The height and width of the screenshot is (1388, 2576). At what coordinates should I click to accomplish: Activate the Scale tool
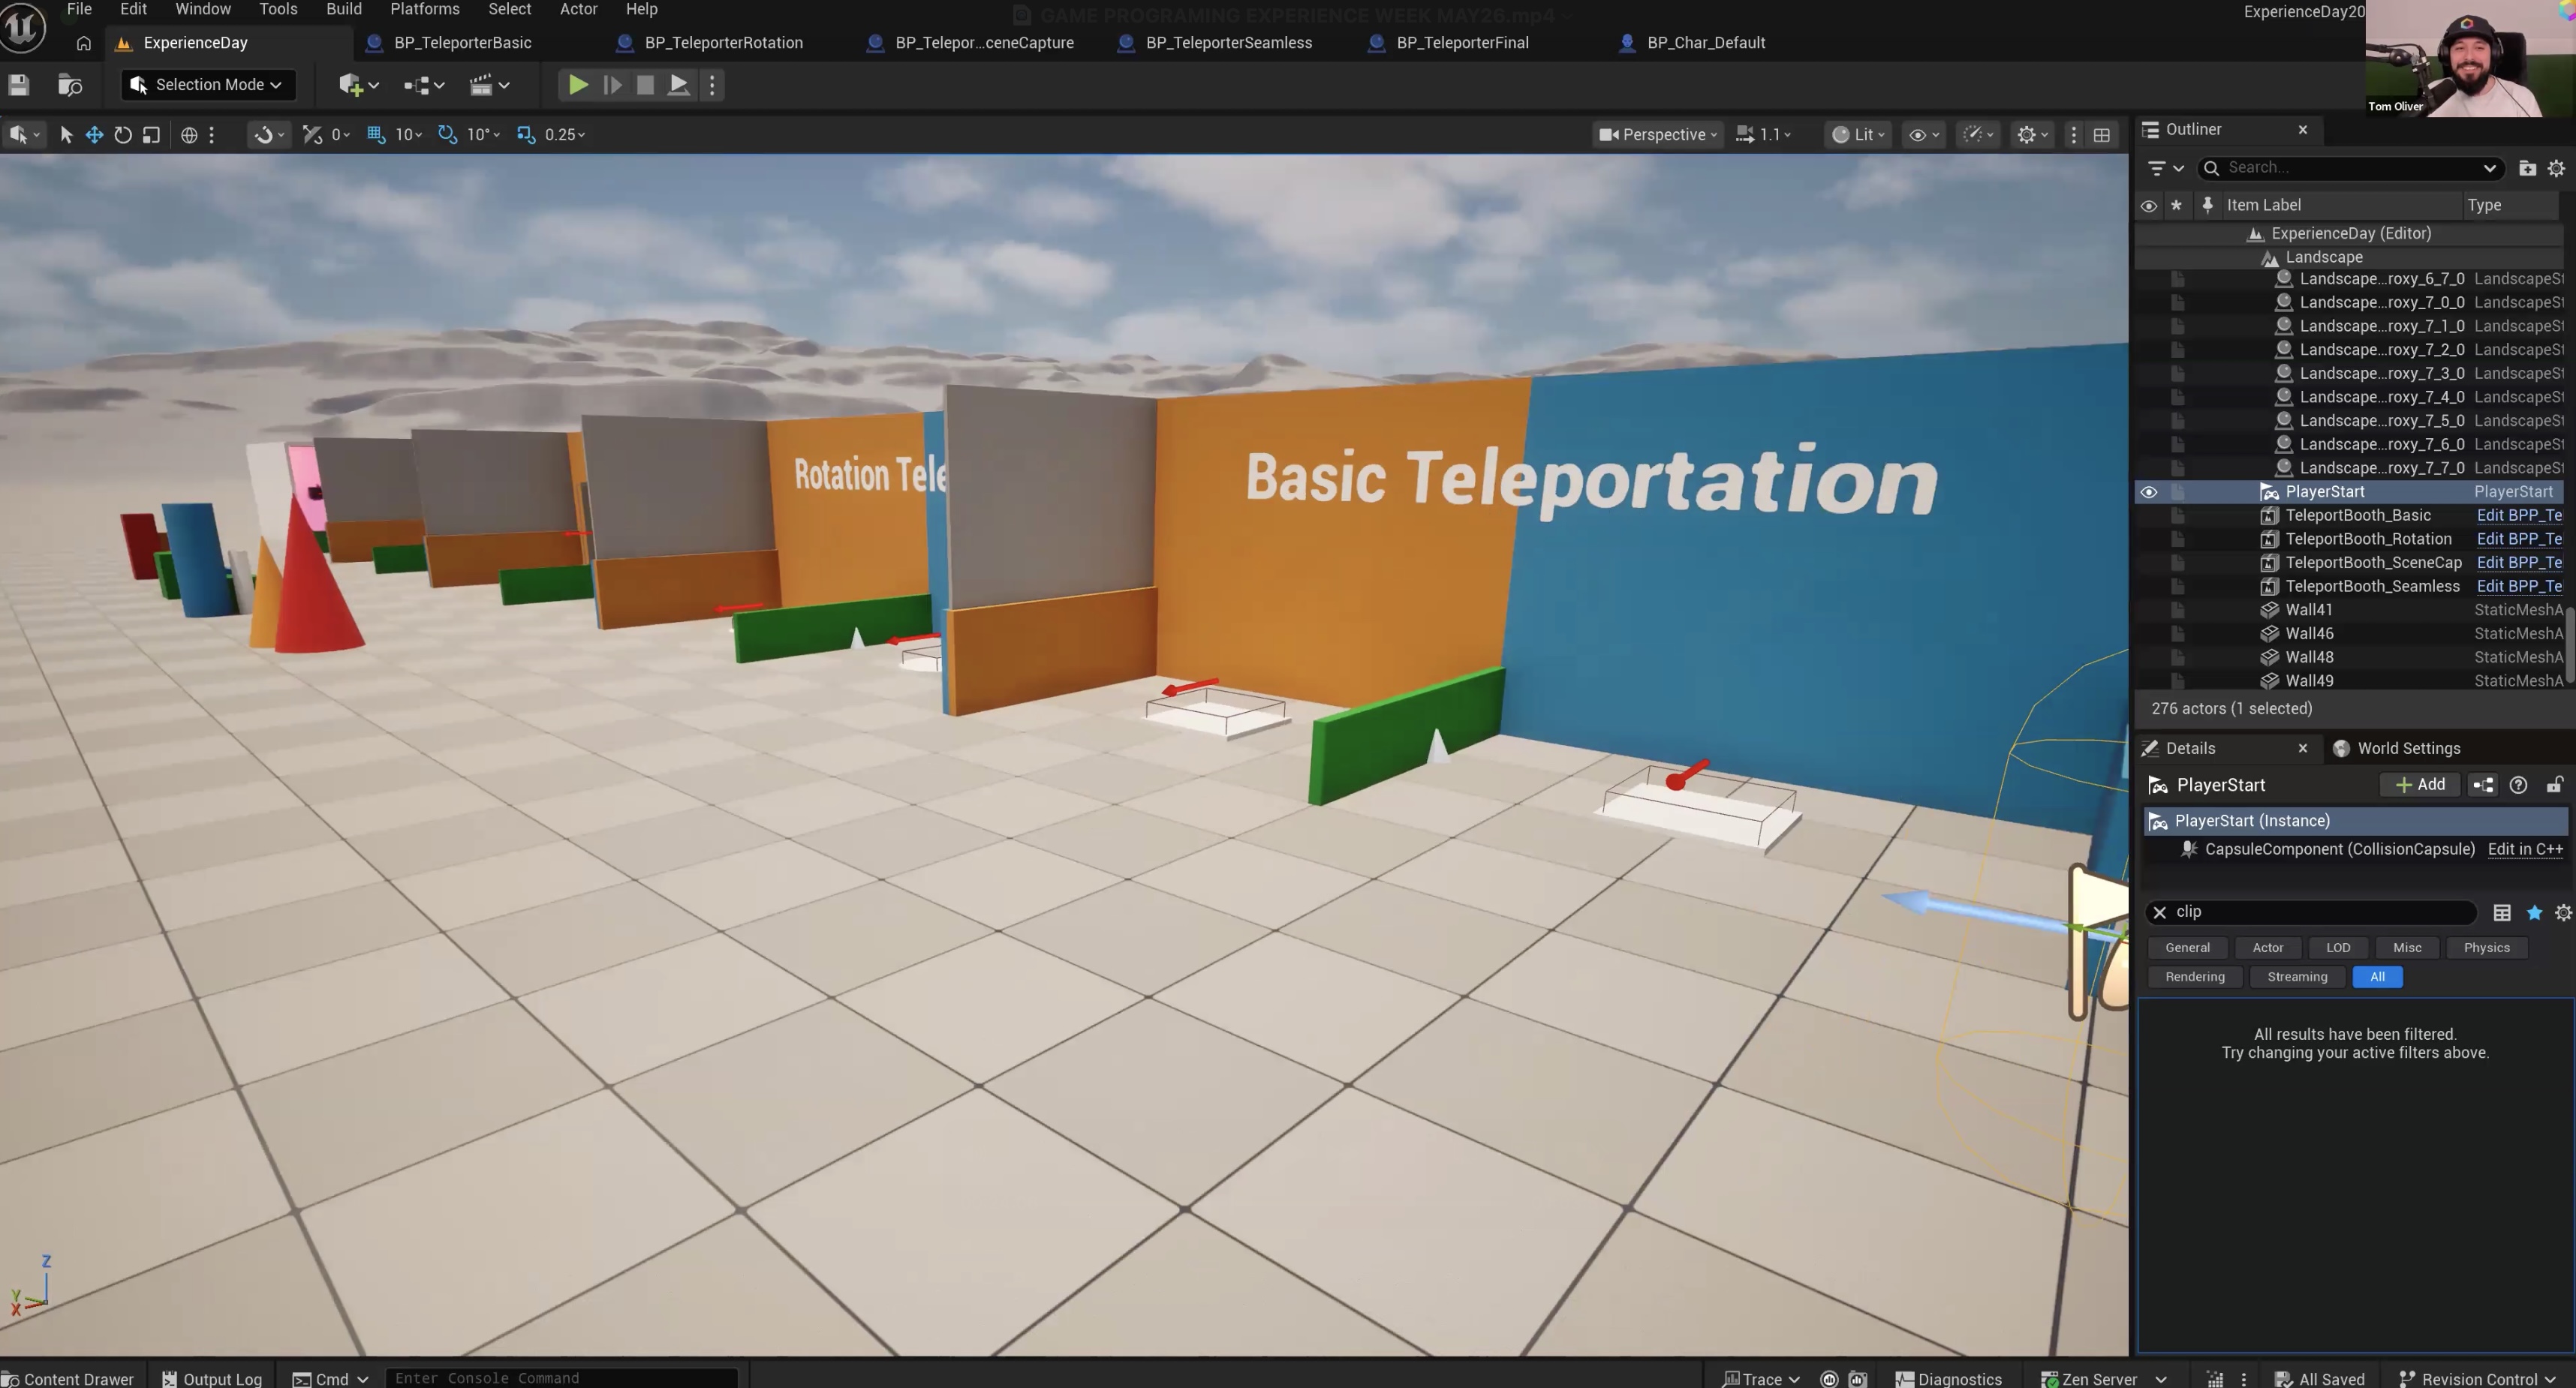(151, 135)
